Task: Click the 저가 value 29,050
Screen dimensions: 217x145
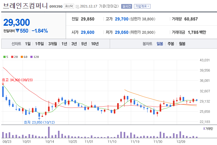Action: (122, 32)
